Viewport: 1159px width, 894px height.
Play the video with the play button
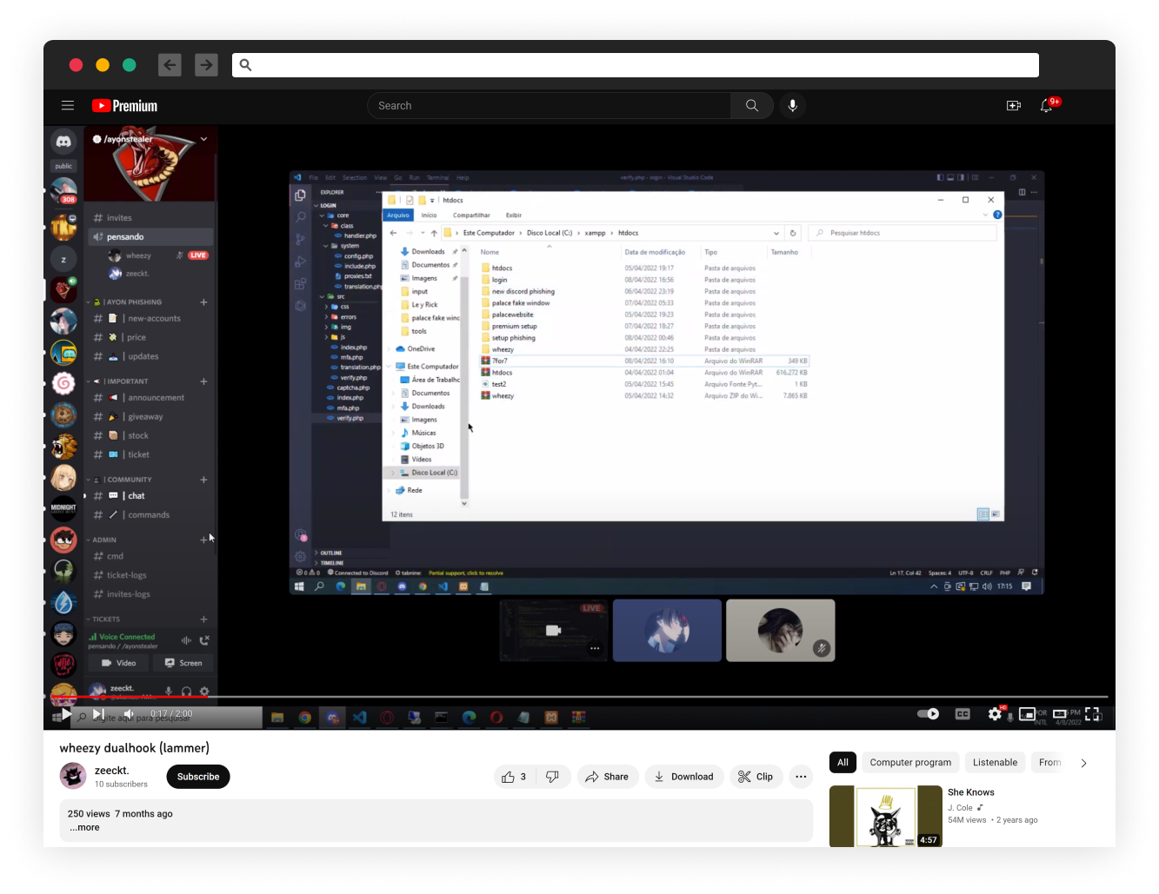67,714
